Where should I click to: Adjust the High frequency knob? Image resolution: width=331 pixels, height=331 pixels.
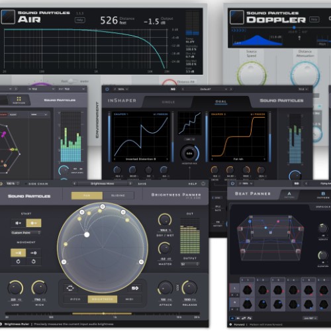click(39, 288)
